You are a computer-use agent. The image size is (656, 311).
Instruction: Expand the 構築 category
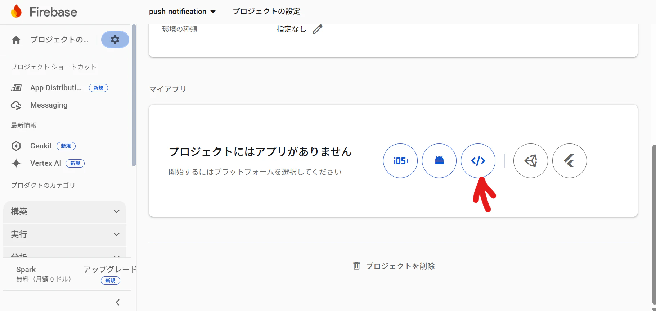[x=65, y=212]
